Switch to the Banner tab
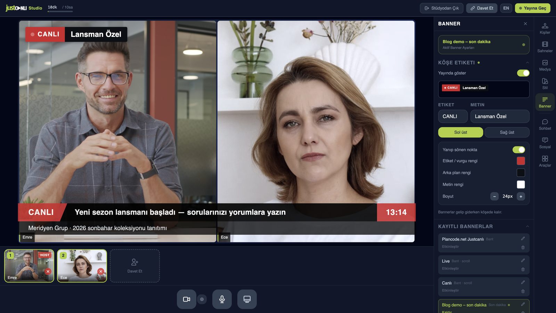The width and height of the screenshot is (556, 313). click(x=545, y=102)
